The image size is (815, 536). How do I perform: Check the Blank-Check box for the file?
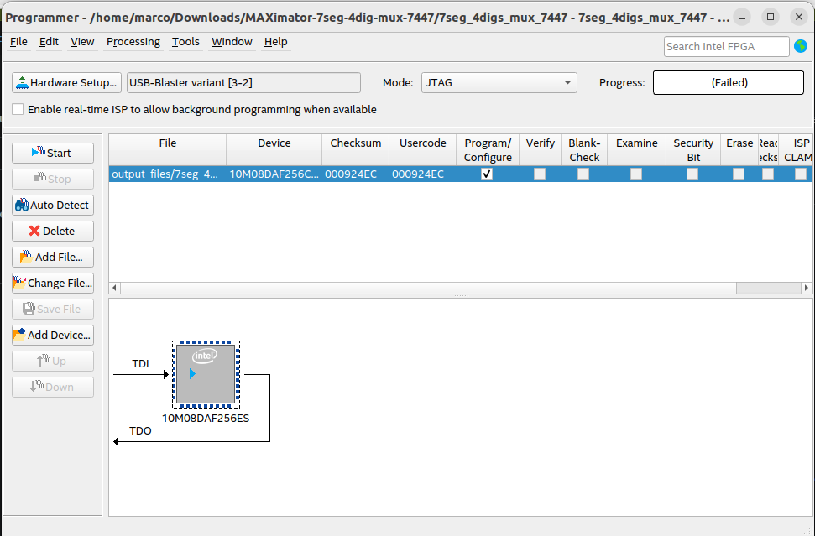(583, 174)
